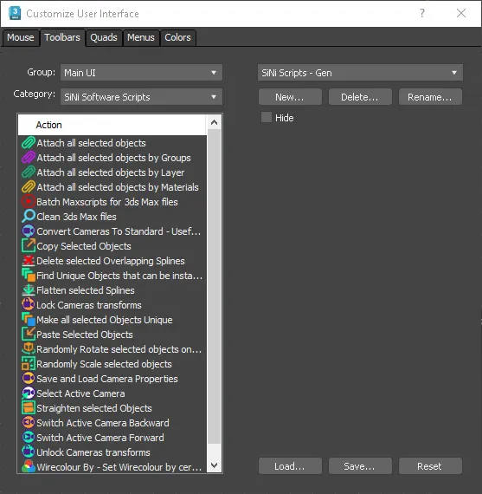Viewport: 482px width, 494px height.
Task: Select 'Copy Selected Objects' text row
Action: point(84,246)
